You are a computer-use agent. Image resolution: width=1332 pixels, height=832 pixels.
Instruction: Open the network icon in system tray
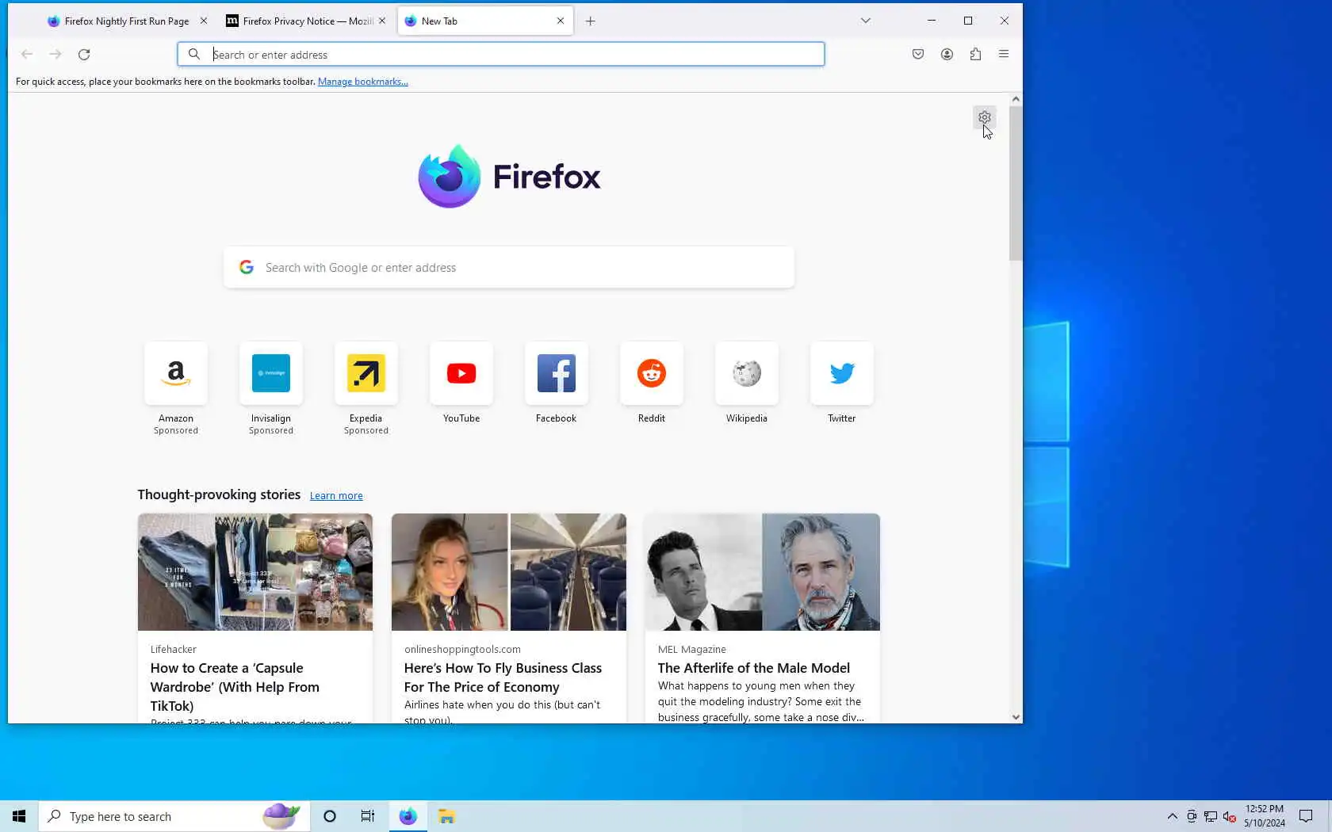[x=1210, y=816]
